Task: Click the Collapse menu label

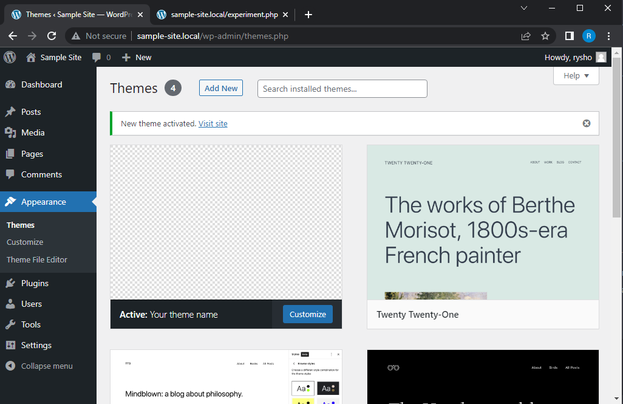Action: pos(47,366)
